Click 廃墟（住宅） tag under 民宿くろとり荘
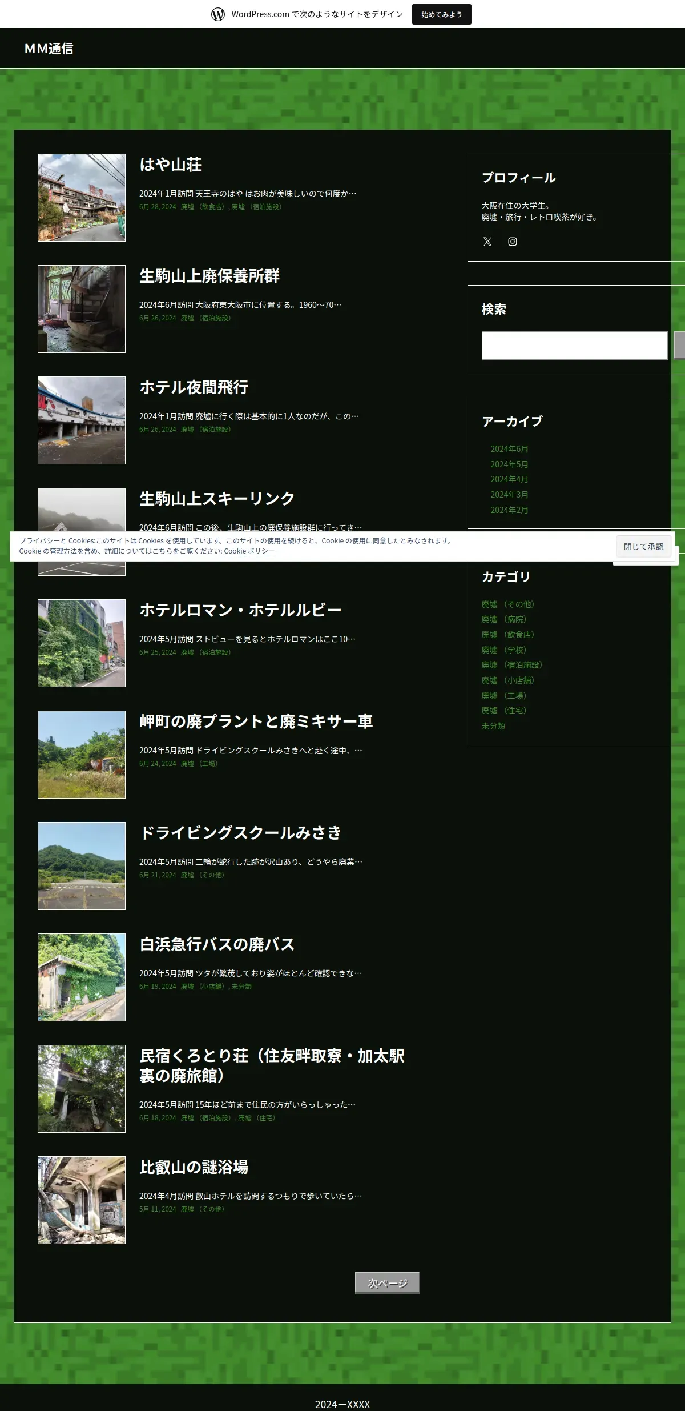685x1411 pixels. point(258,1118)
